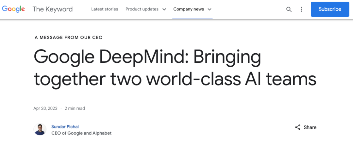The width and height of the screenshot is (353, 147).
Task: Click the Apr 20, 2023 date
Action: click(x=45, y=108)
